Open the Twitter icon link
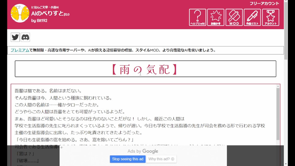295x166 pixels. [15, 37]
